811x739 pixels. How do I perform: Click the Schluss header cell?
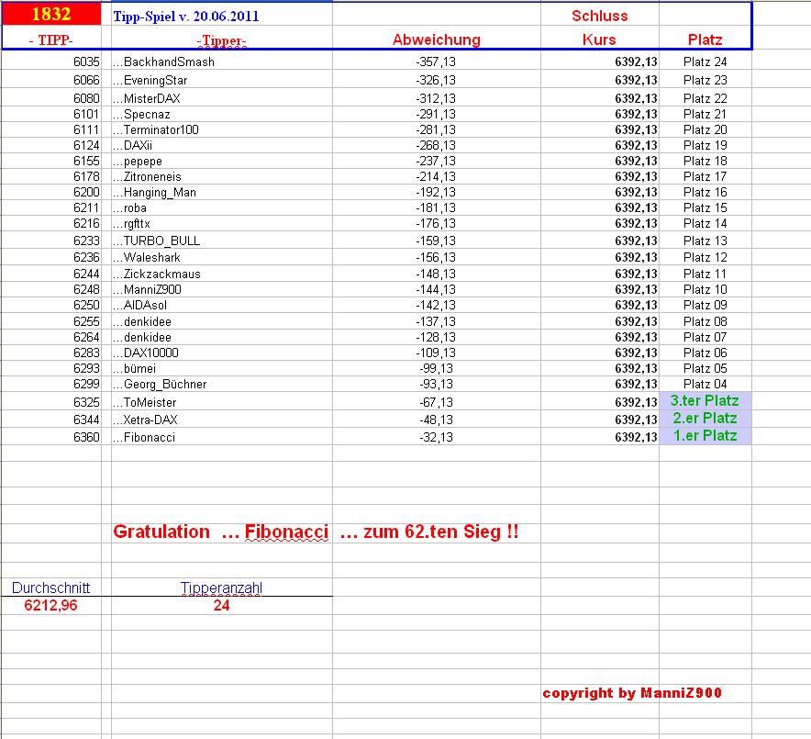(599, 16)
